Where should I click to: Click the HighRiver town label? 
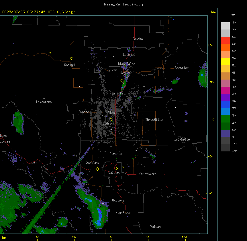[x=123, y=213]
